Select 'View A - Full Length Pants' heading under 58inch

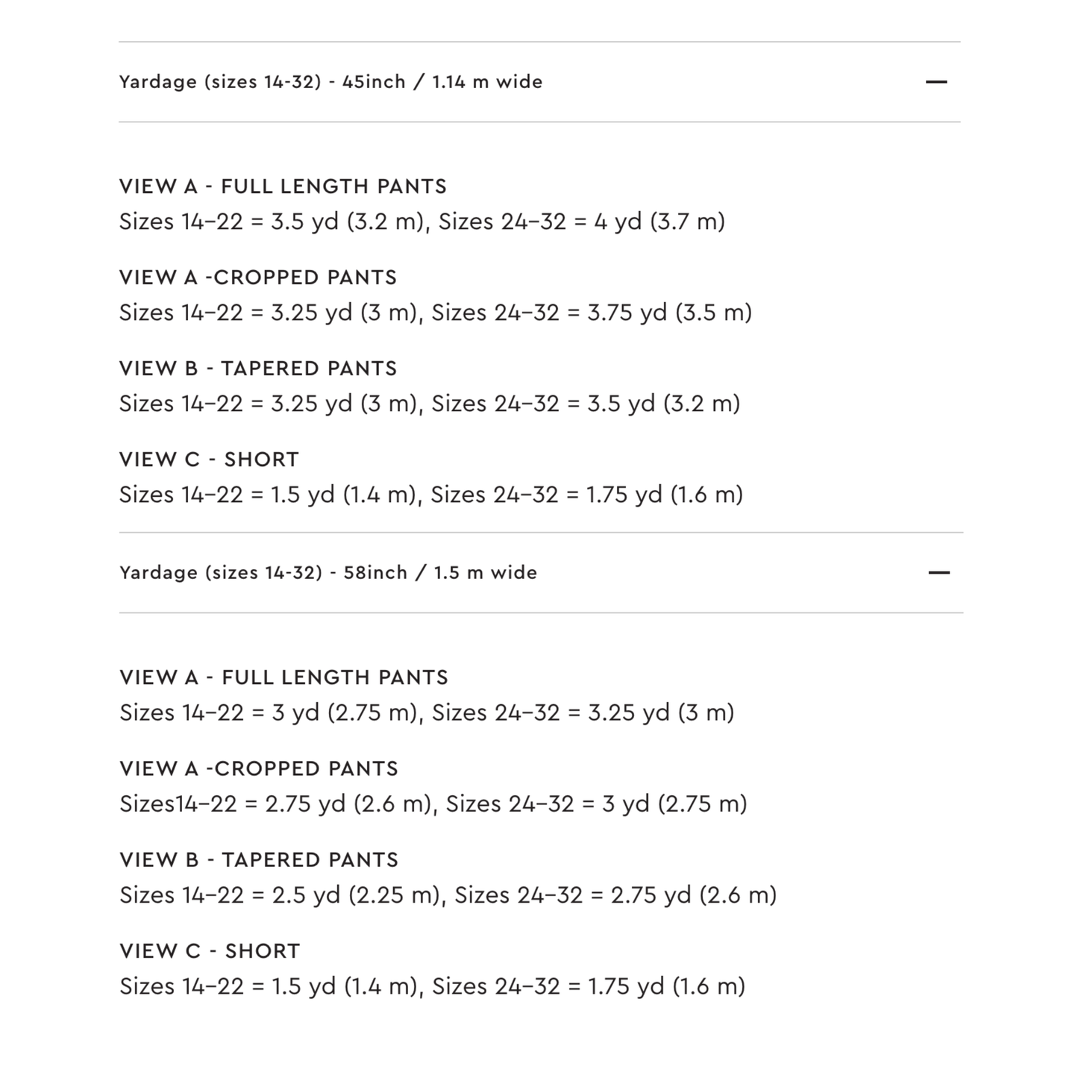click(x=283, y=677)
